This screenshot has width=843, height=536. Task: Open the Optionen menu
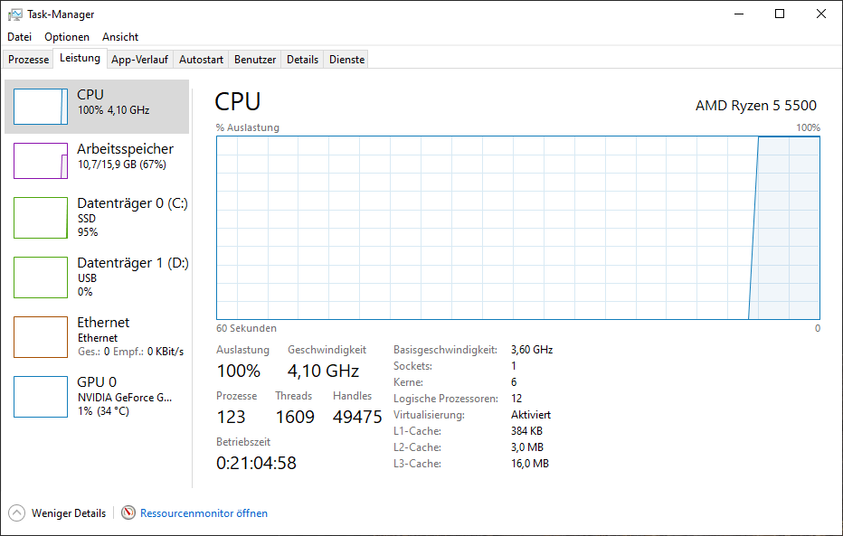pyautogui.click(x=66, y=36)
